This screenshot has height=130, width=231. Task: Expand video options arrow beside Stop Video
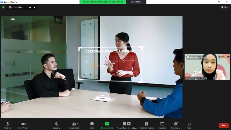tap(30, 124)
